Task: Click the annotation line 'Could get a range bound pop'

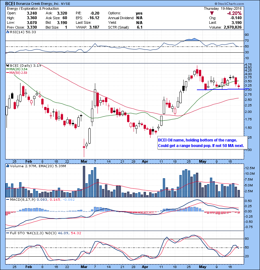Action: click(x=185, y=146)
